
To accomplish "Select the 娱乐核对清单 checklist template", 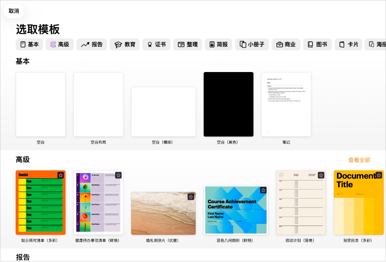I will coord(41,202).
